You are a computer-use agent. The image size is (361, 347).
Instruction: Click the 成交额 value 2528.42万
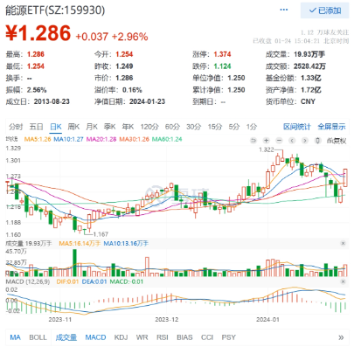(309, 66)
